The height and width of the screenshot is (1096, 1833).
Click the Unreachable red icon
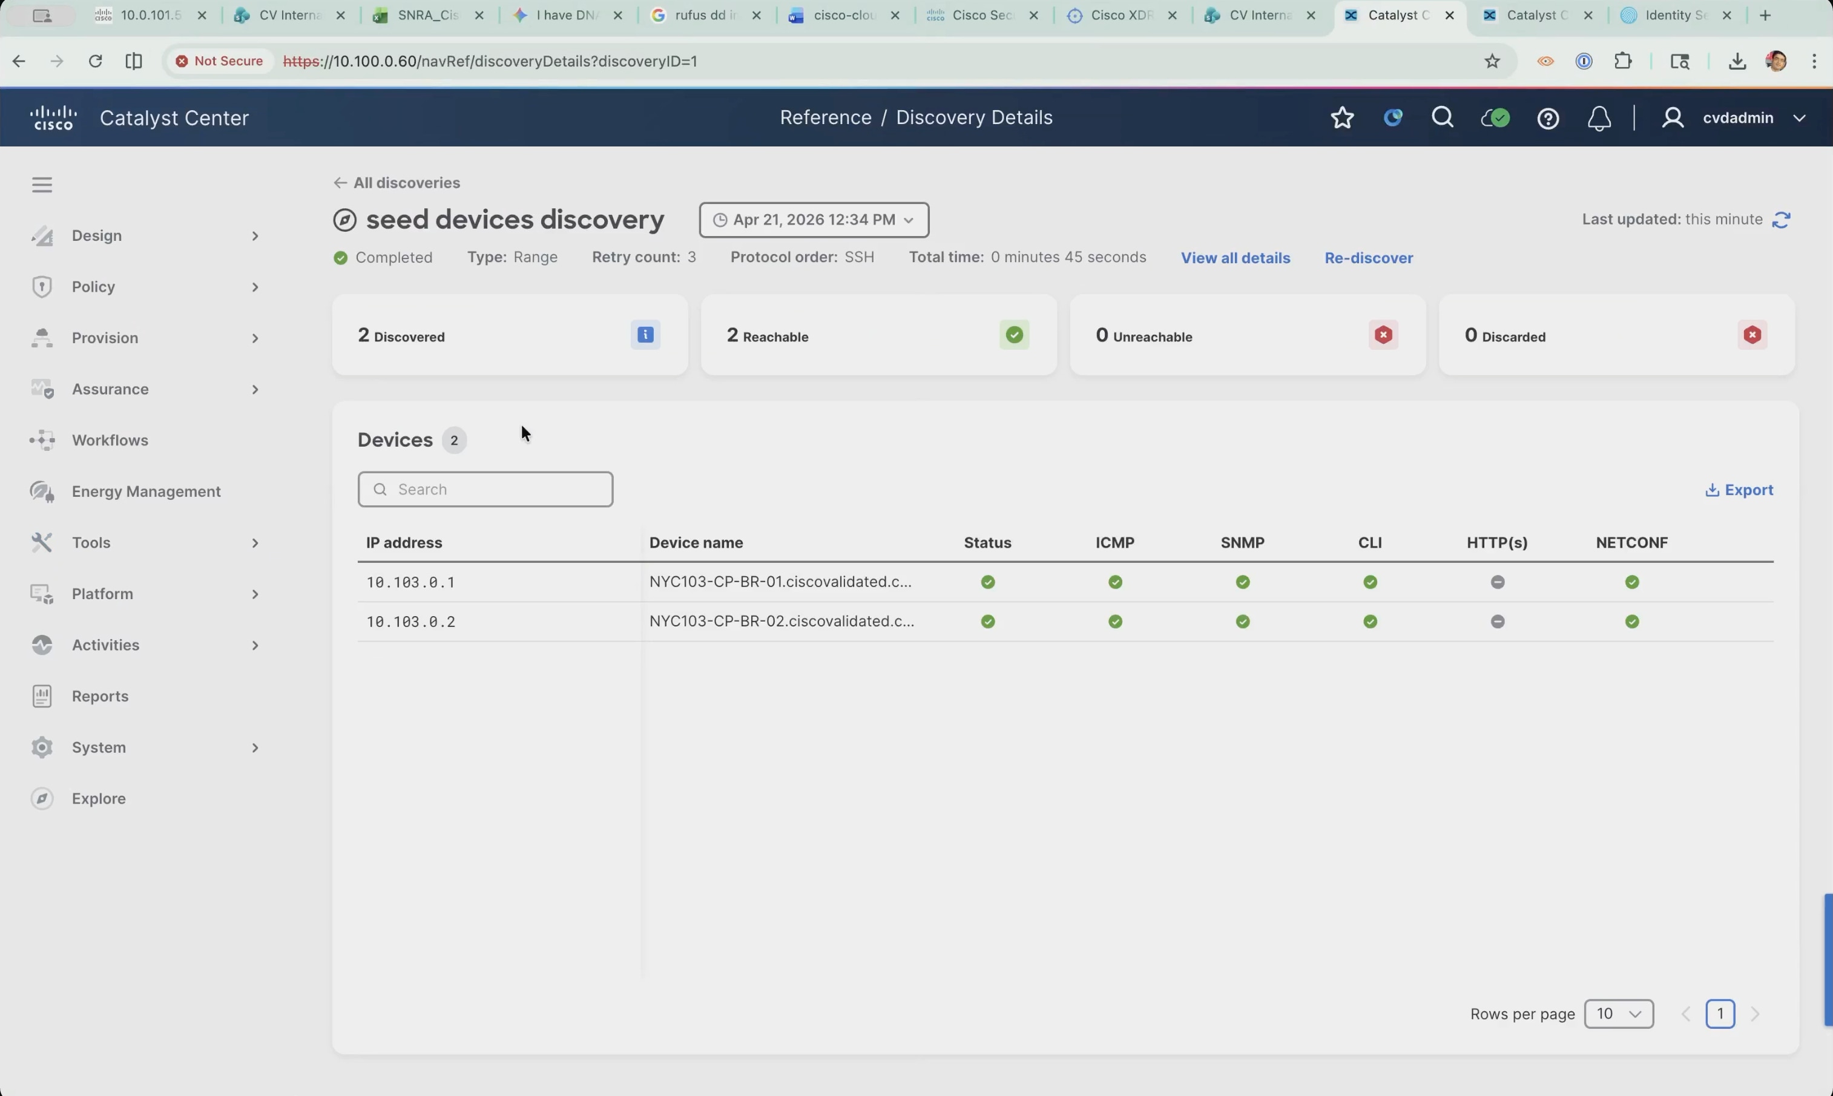(1383, 335)
